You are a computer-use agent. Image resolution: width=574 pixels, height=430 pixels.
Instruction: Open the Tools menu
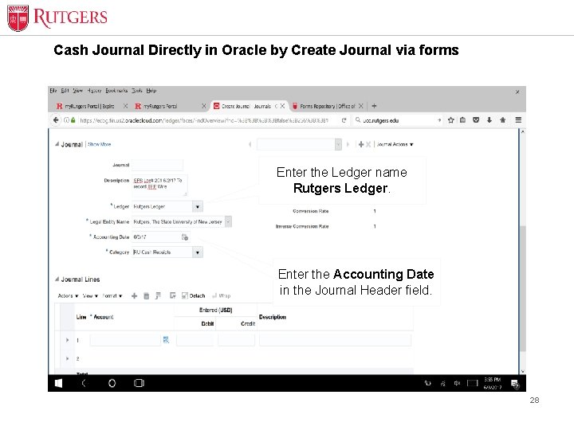pyautogui.click(x=137, y=90)
